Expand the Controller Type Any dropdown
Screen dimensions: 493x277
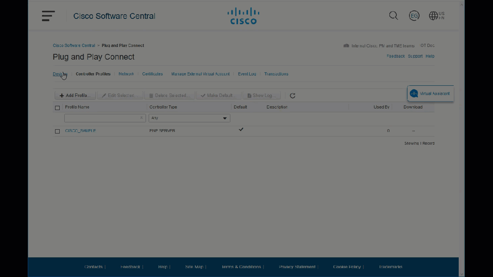(189, 118)
